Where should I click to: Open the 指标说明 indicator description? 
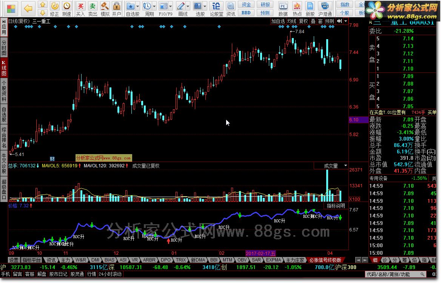click(336, 206)
